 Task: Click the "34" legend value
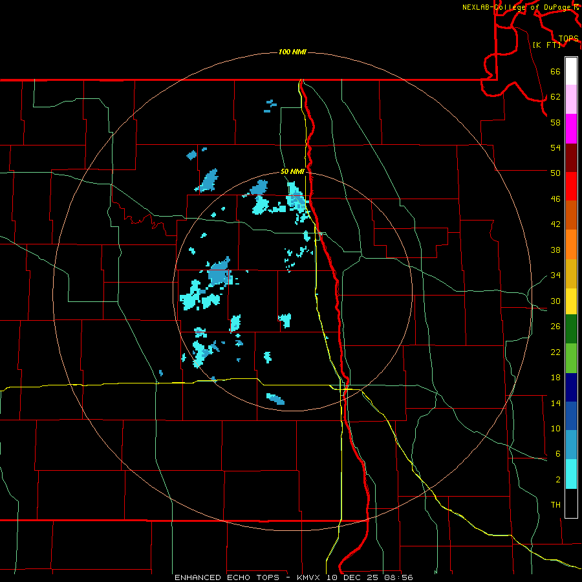click(555, 275)
